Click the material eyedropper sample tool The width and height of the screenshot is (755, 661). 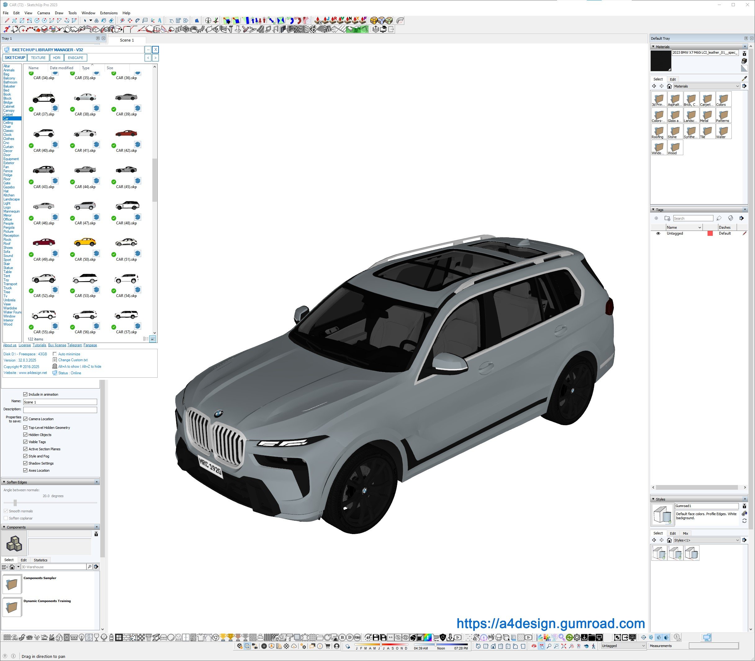[x=744, y=79]
